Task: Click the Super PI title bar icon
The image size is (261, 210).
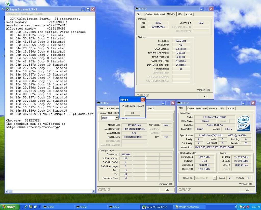Action: tap(7, 9)
